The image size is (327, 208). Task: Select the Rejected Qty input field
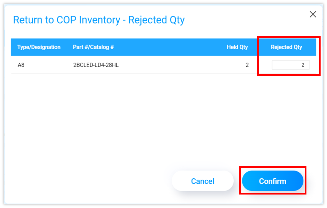point(291,65)
